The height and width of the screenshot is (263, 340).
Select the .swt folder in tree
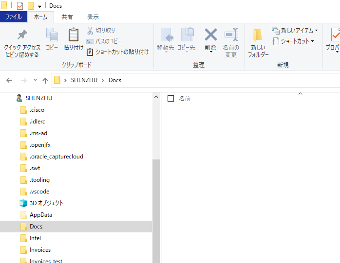(30, 168)
